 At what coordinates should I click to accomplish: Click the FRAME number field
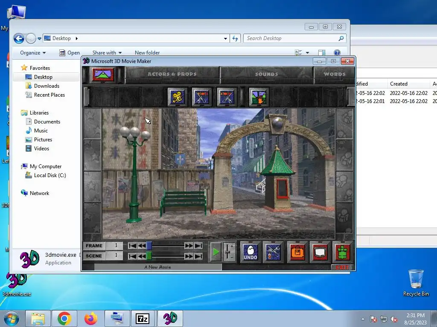pos(114,246)
